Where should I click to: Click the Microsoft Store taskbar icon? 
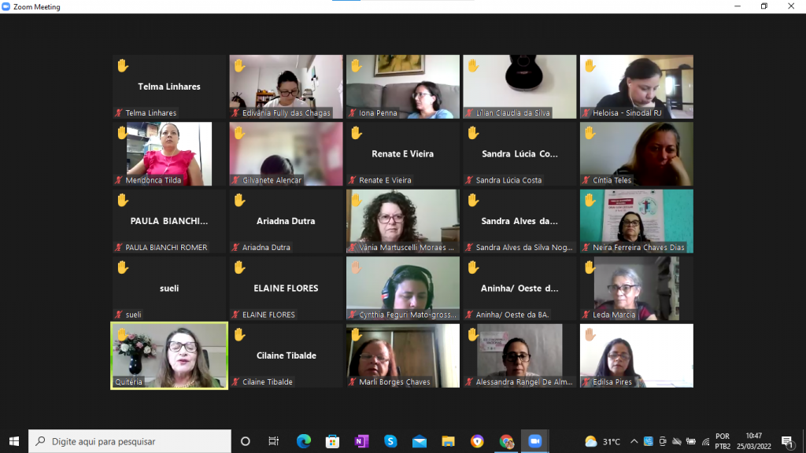coord(332,441)
